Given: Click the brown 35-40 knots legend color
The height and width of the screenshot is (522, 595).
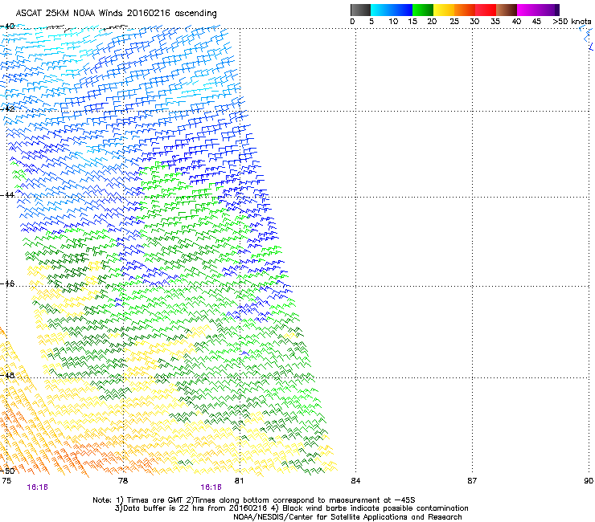Looking at the screenshot, I should tap(507, 10).
